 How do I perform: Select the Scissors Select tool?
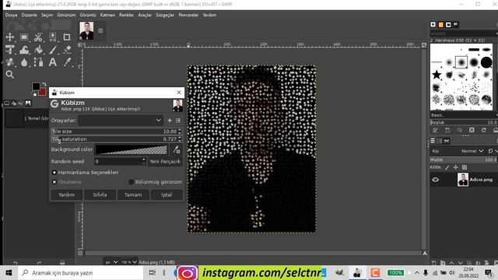click(38, 37)
